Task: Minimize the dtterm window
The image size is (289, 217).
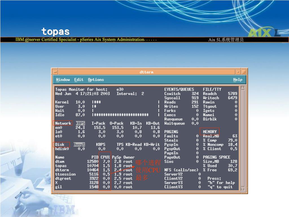Action: pos(238,72)
